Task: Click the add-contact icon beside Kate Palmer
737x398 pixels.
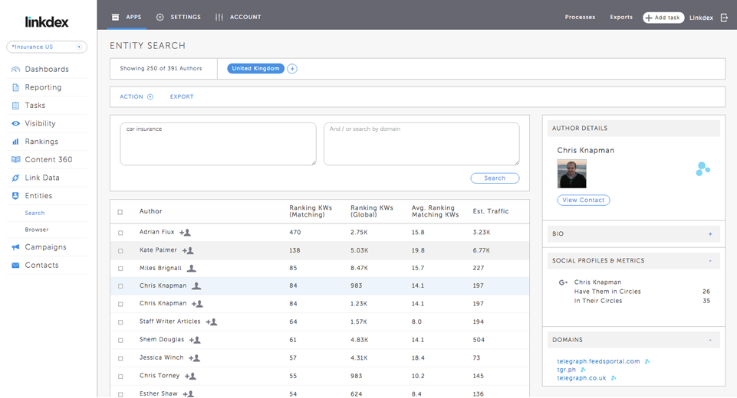Action: click(x=188, y=250)
